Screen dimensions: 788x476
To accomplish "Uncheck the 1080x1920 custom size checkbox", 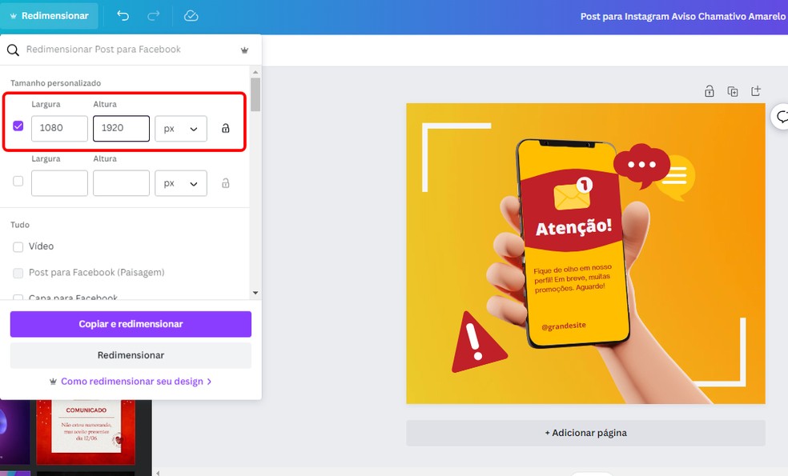I will click(x=18, y=125).
